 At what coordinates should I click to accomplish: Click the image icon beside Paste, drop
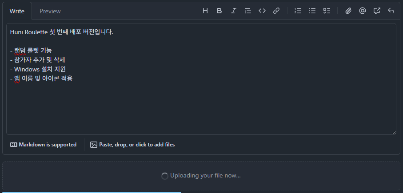(x=94, y=145)
